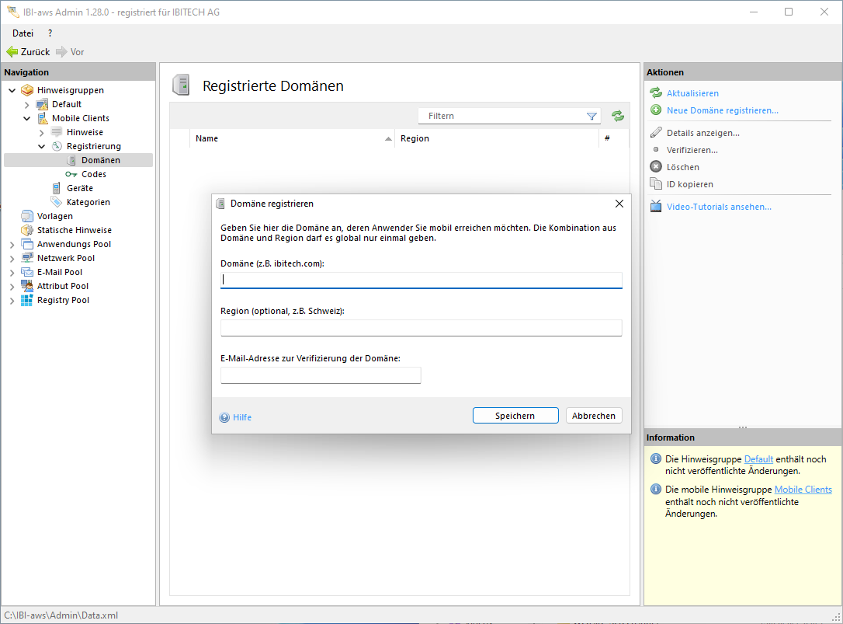Click the green refresh icon beside the filter
This screenshot has height=624, width=843.
tap(617, 116)
